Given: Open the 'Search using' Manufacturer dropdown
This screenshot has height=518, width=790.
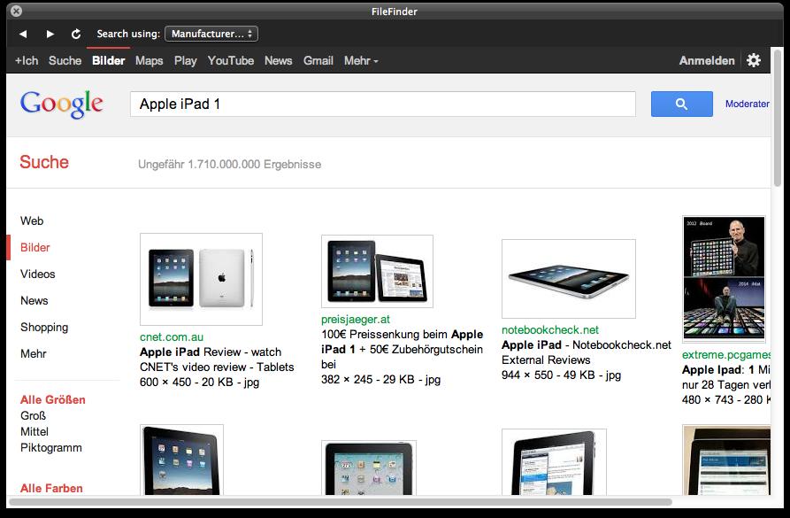Looking at the screenshot, I should point(211,34).
